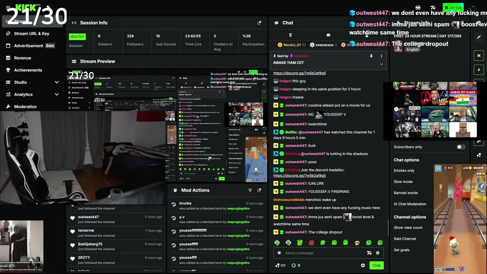Select Studio in the sidebar
The width and height of the screenshot is (487, 274).
(x=21, y=82)
